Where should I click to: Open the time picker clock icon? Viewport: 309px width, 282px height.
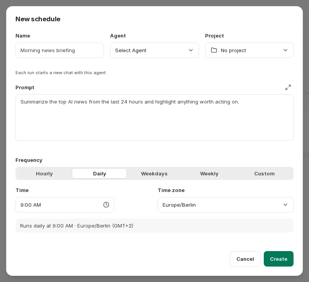click(106, 205)
